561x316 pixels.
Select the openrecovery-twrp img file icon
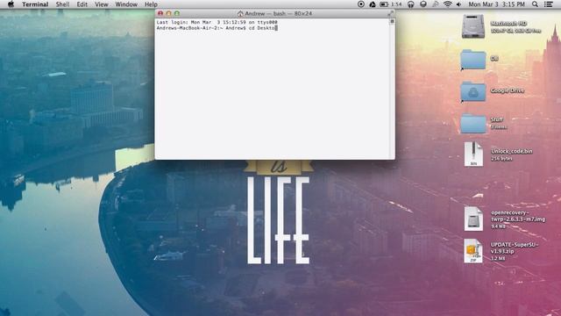(473, 219)
